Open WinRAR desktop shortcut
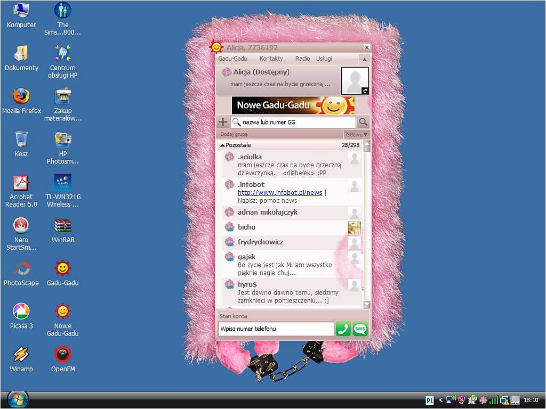The width and height of the screenshot is (546, 409). point(63,230)
